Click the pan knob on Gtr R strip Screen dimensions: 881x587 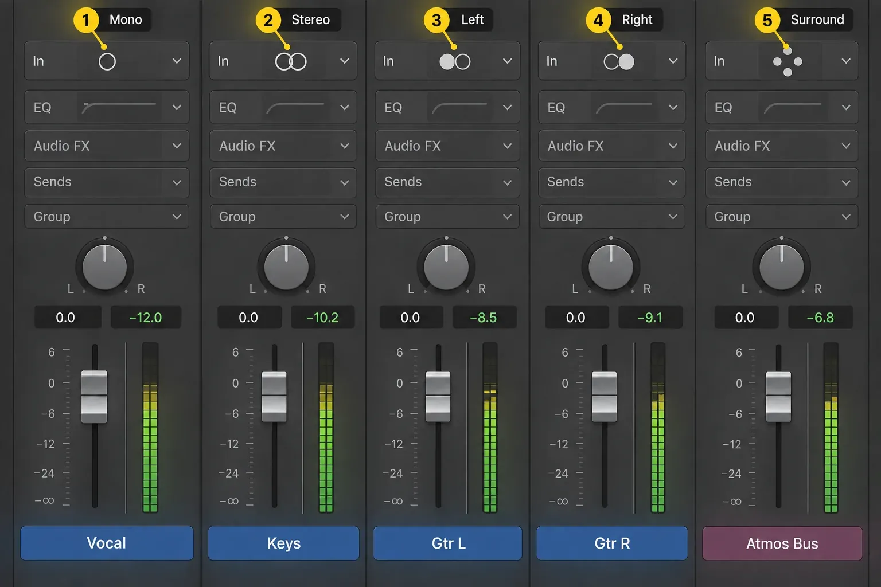click(x=611, y=267)
